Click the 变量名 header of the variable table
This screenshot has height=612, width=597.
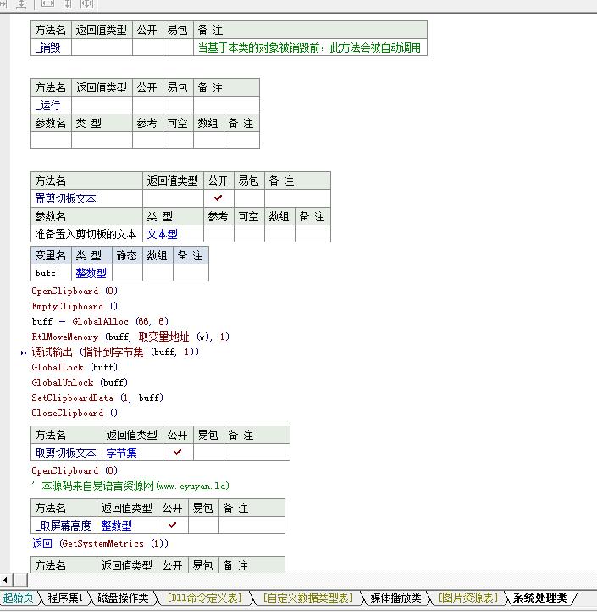pyautogui.click(x=51, y=255)
